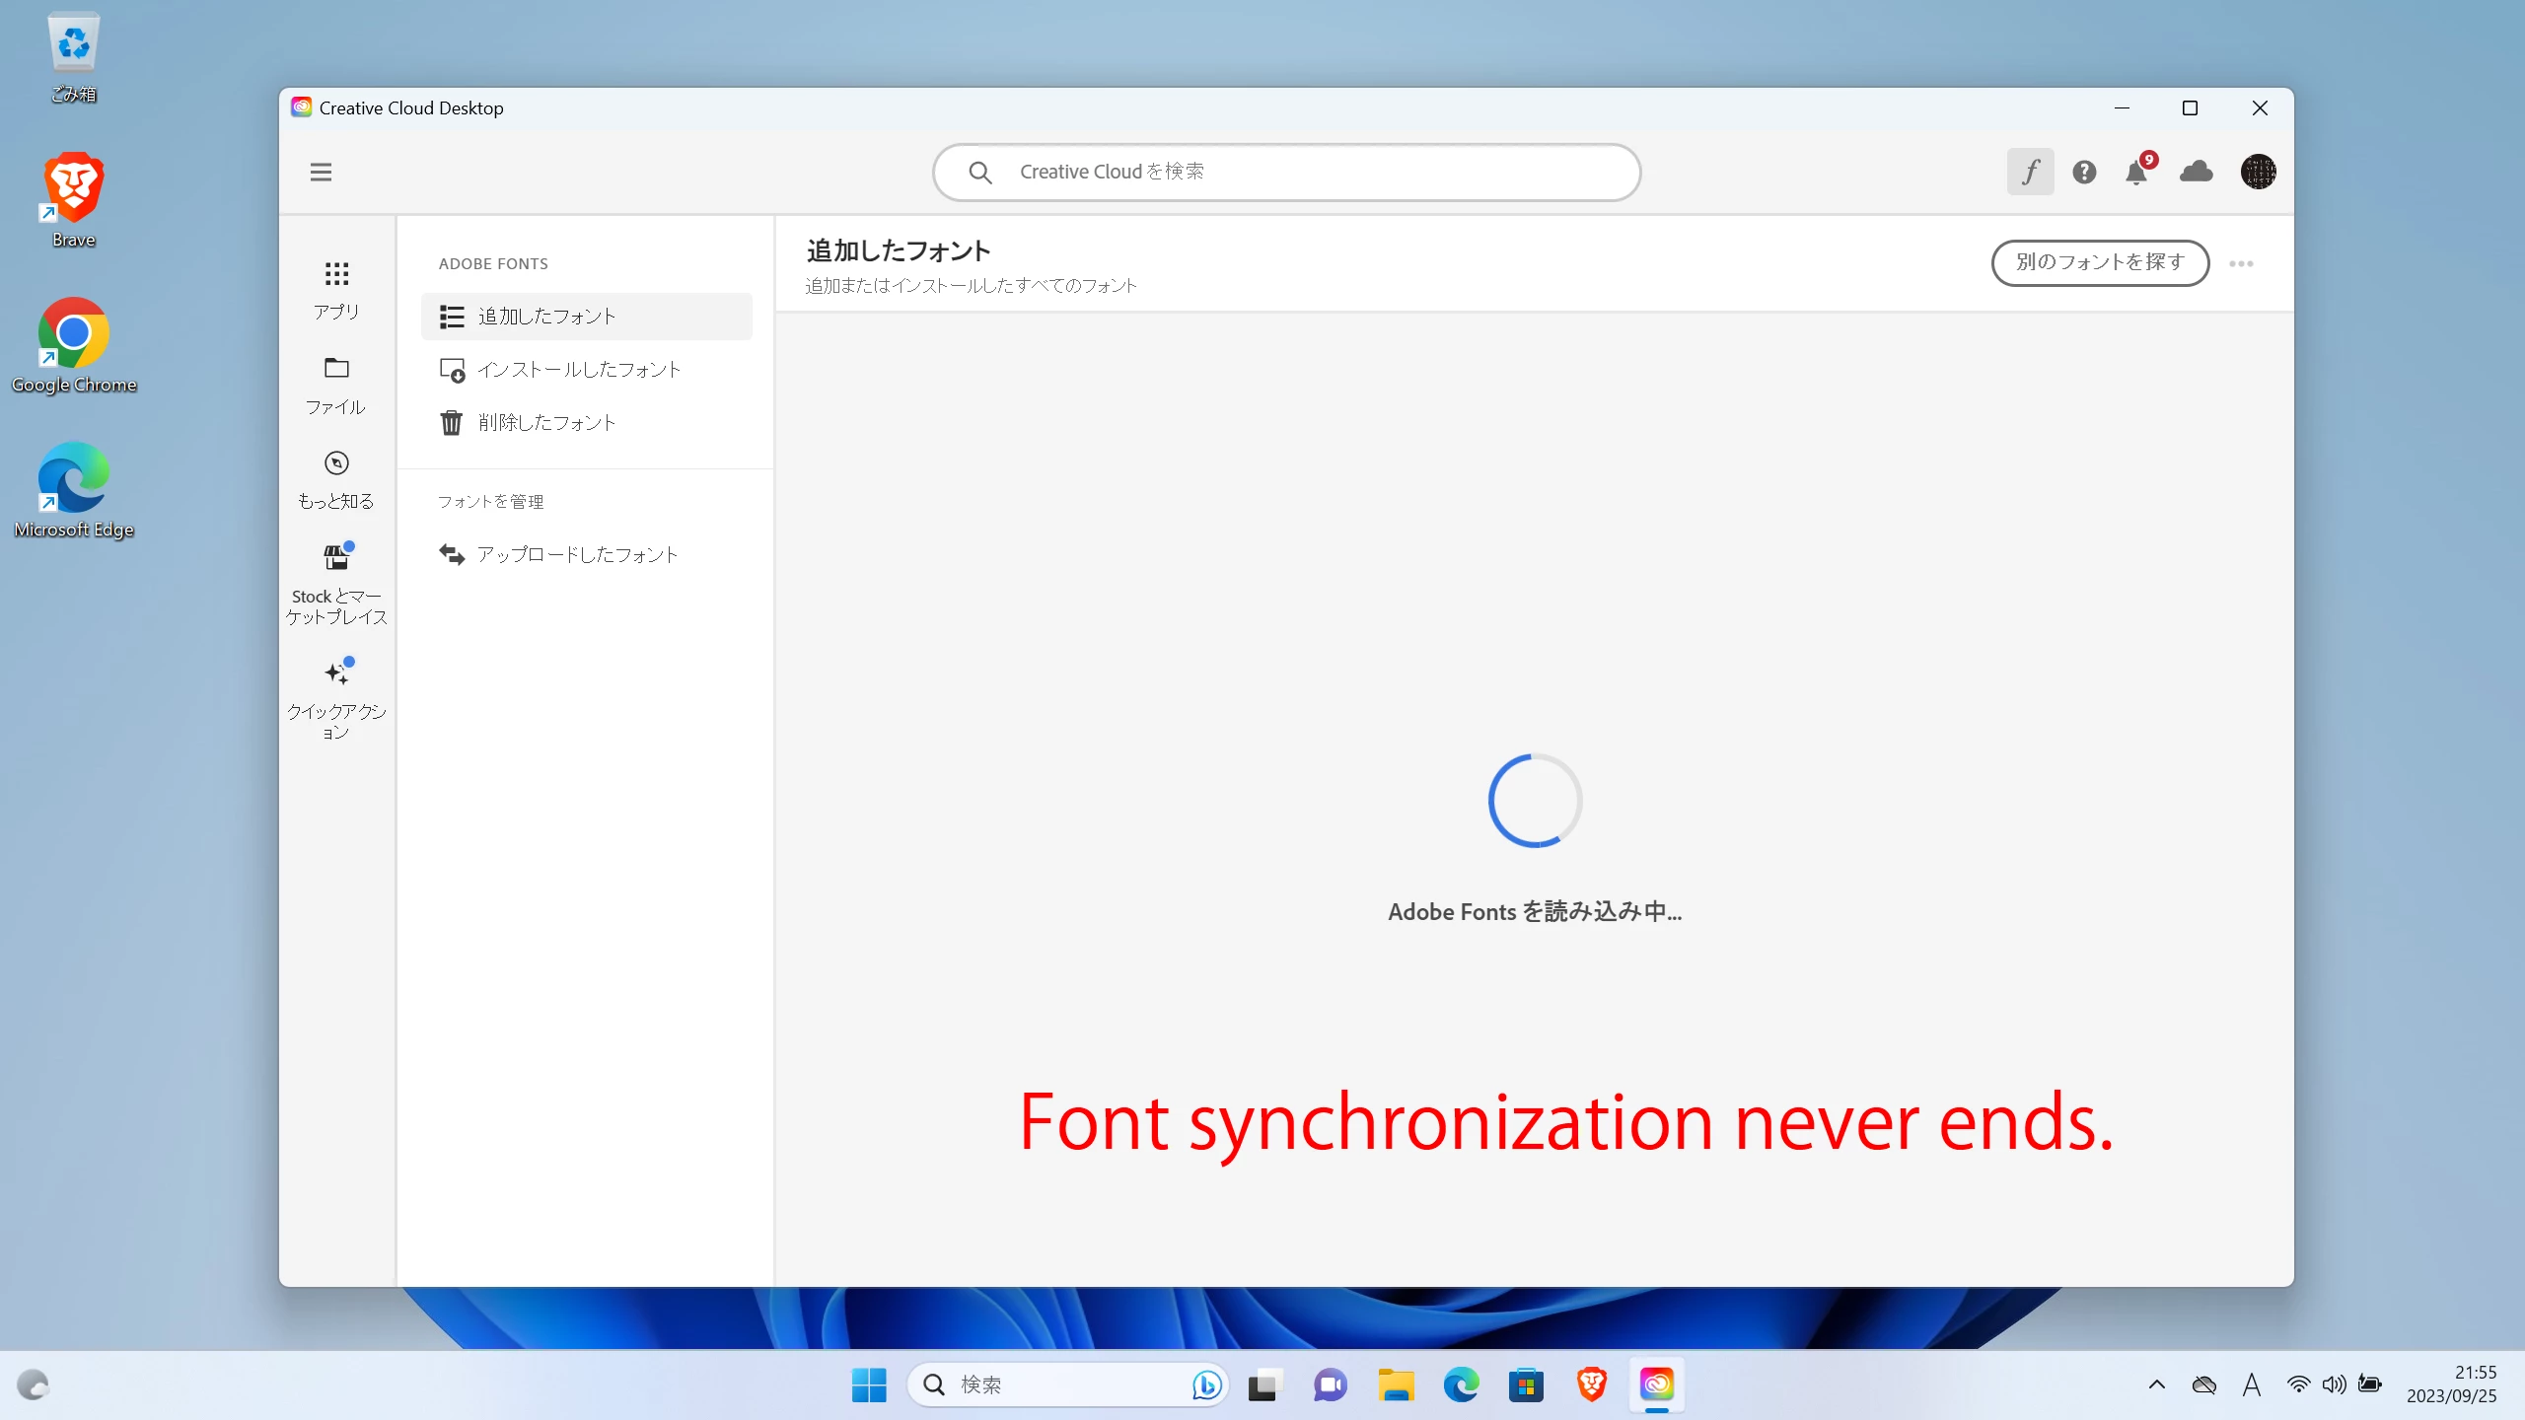Click 別のフォントを探す button
The width and height of the screenshot is (2525, 1420).
point(2100,263)
